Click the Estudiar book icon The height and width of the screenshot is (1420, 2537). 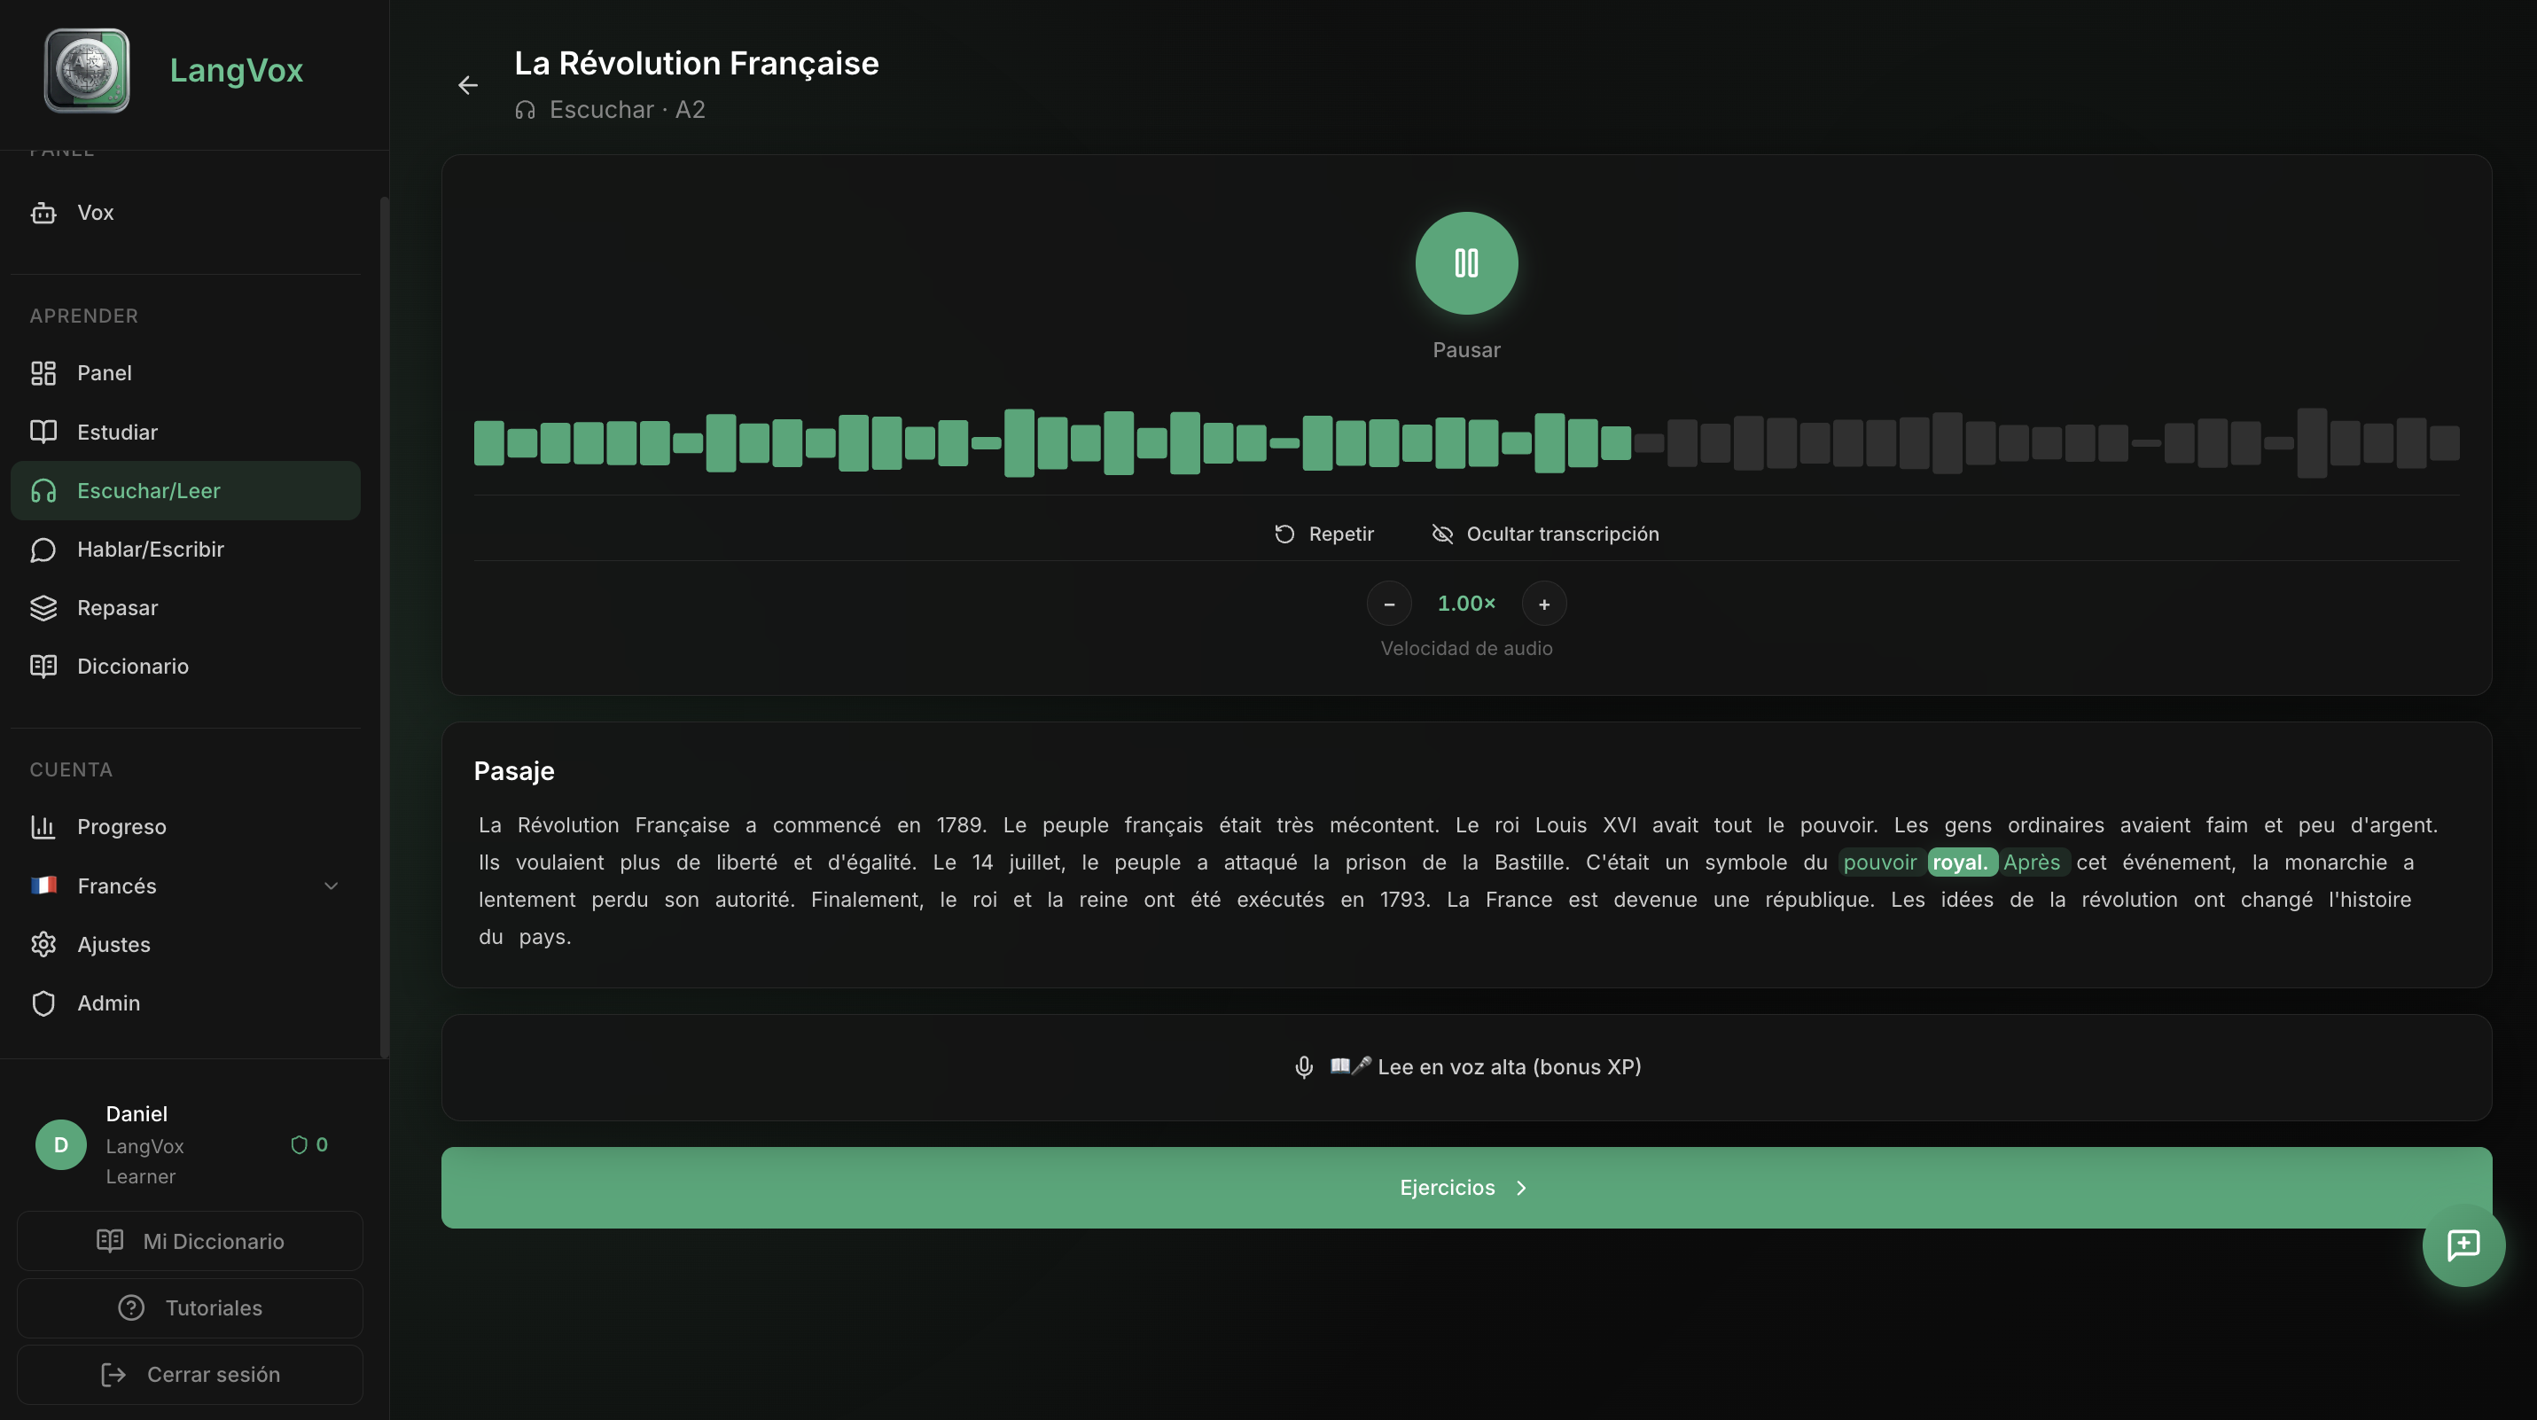[43, 433]
